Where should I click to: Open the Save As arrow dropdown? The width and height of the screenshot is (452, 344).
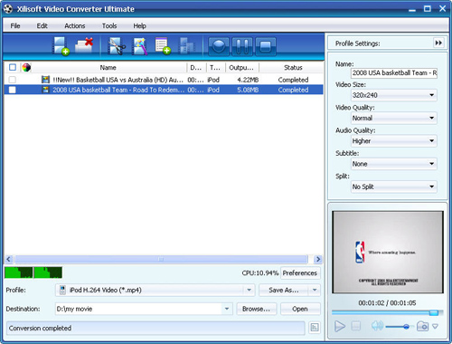[x=315, y=290]
